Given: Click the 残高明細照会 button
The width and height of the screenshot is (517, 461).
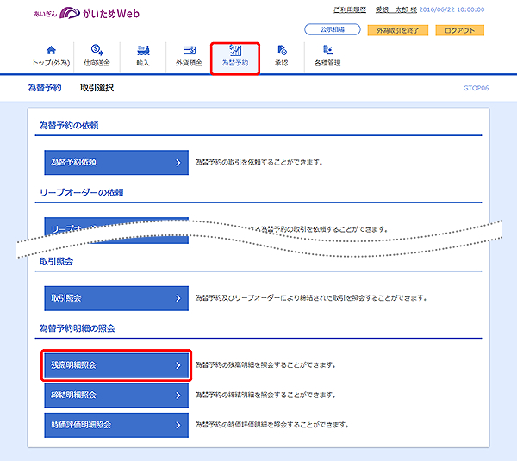Looking at the screenshot, I should (x=116, y=365).
